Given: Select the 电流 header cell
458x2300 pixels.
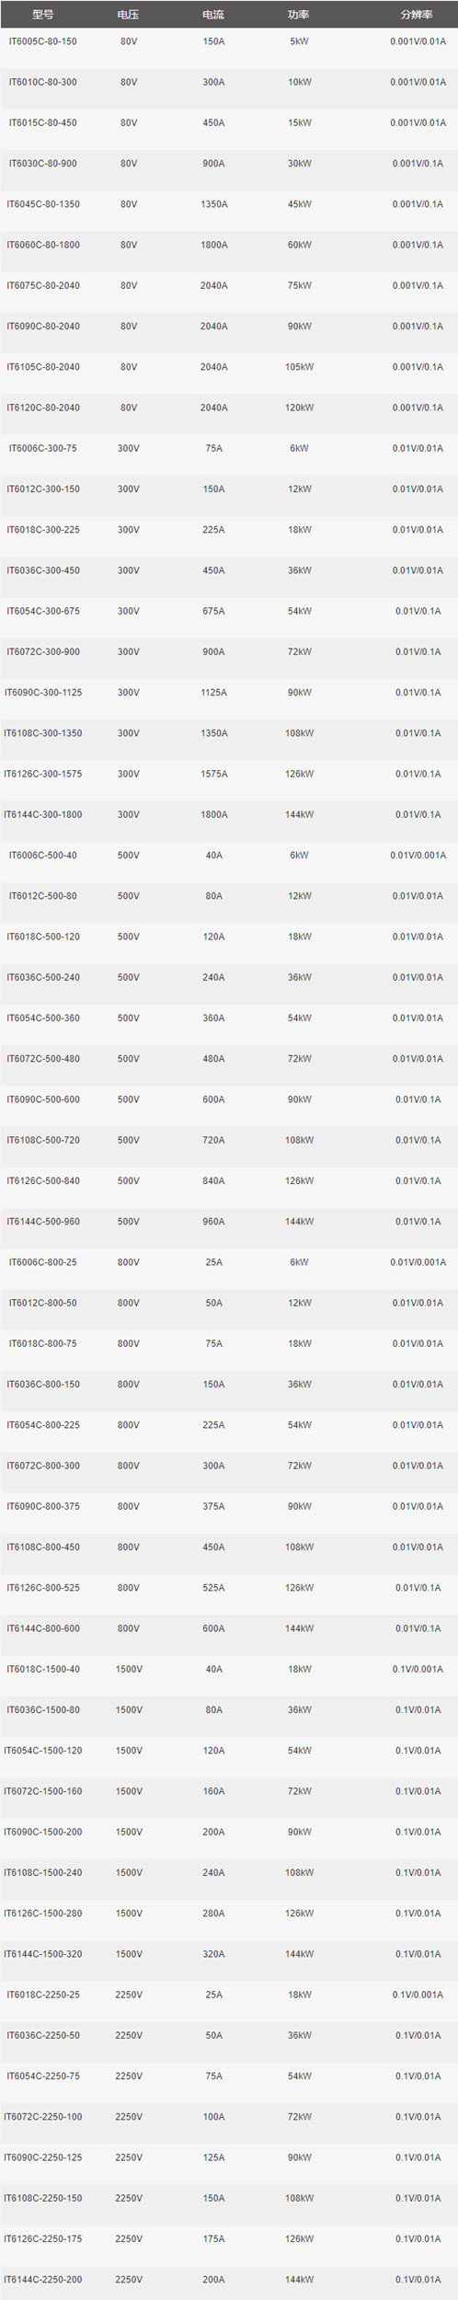Looking at the screenshot, I should pyautogui.click(x=213, y=14).
